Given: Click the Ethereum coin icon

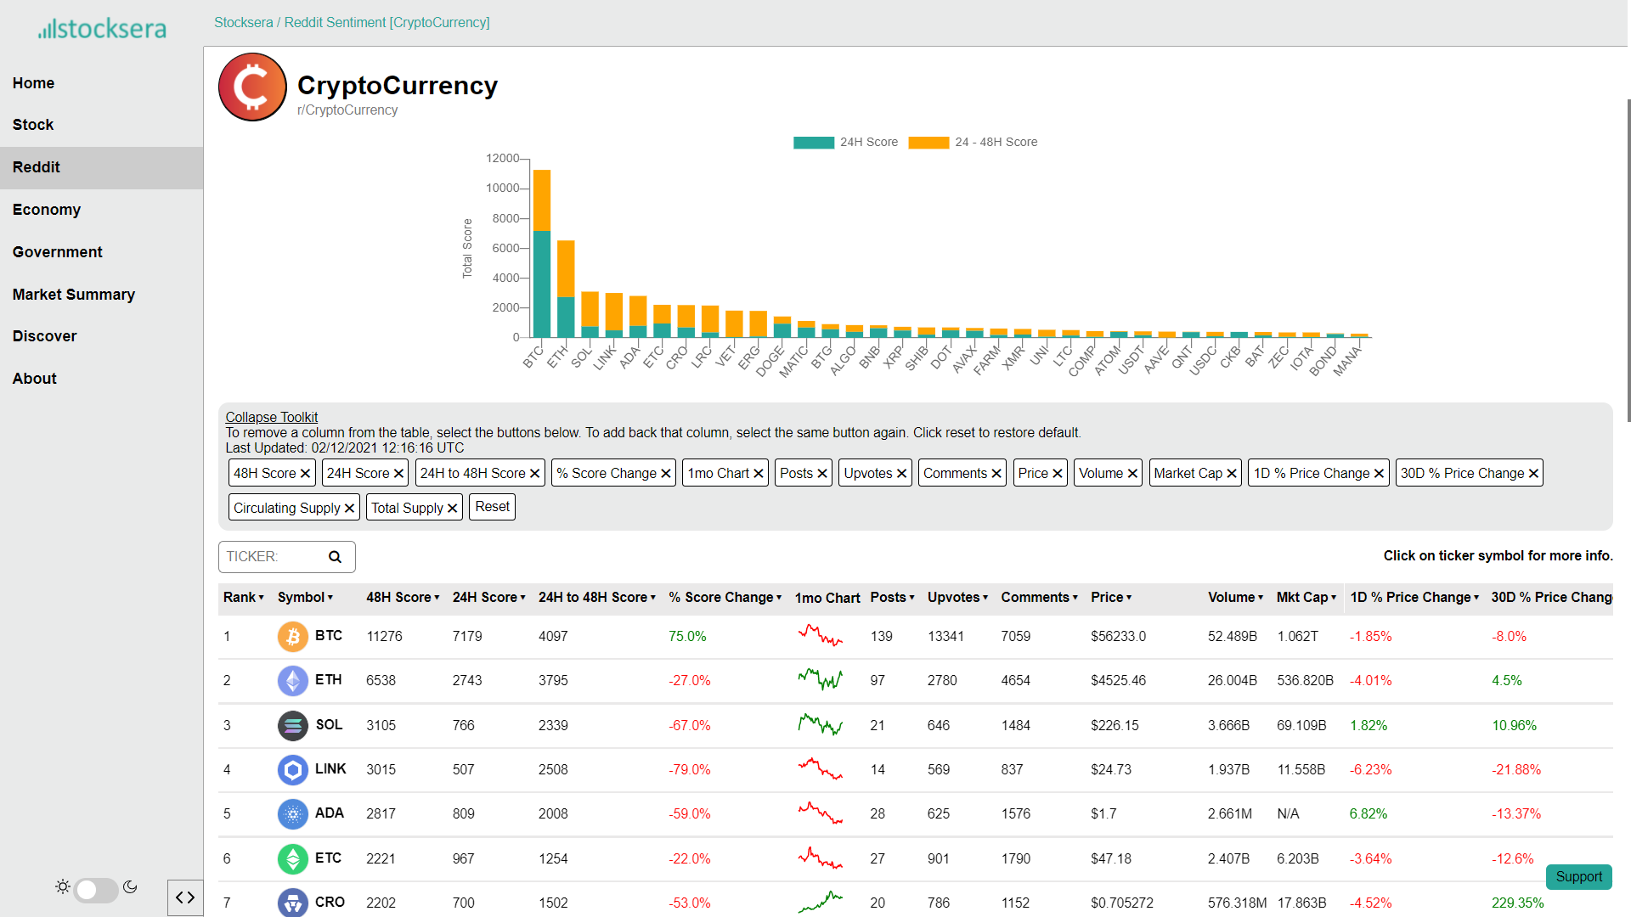Looking at the screenshot, I should [292, 680].
